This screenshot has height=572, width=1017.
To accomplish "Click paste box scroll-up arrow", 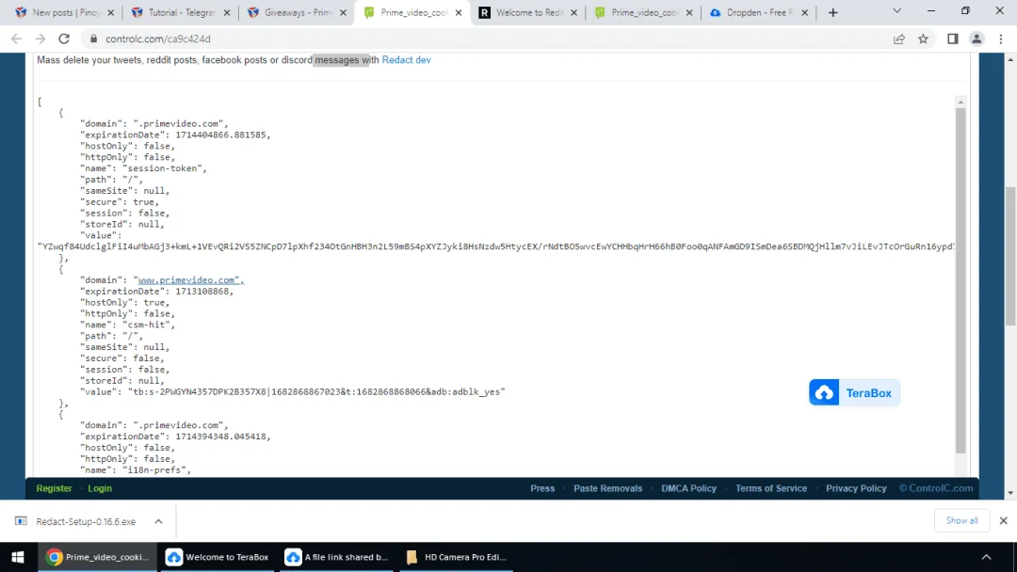I will point(960,102).
